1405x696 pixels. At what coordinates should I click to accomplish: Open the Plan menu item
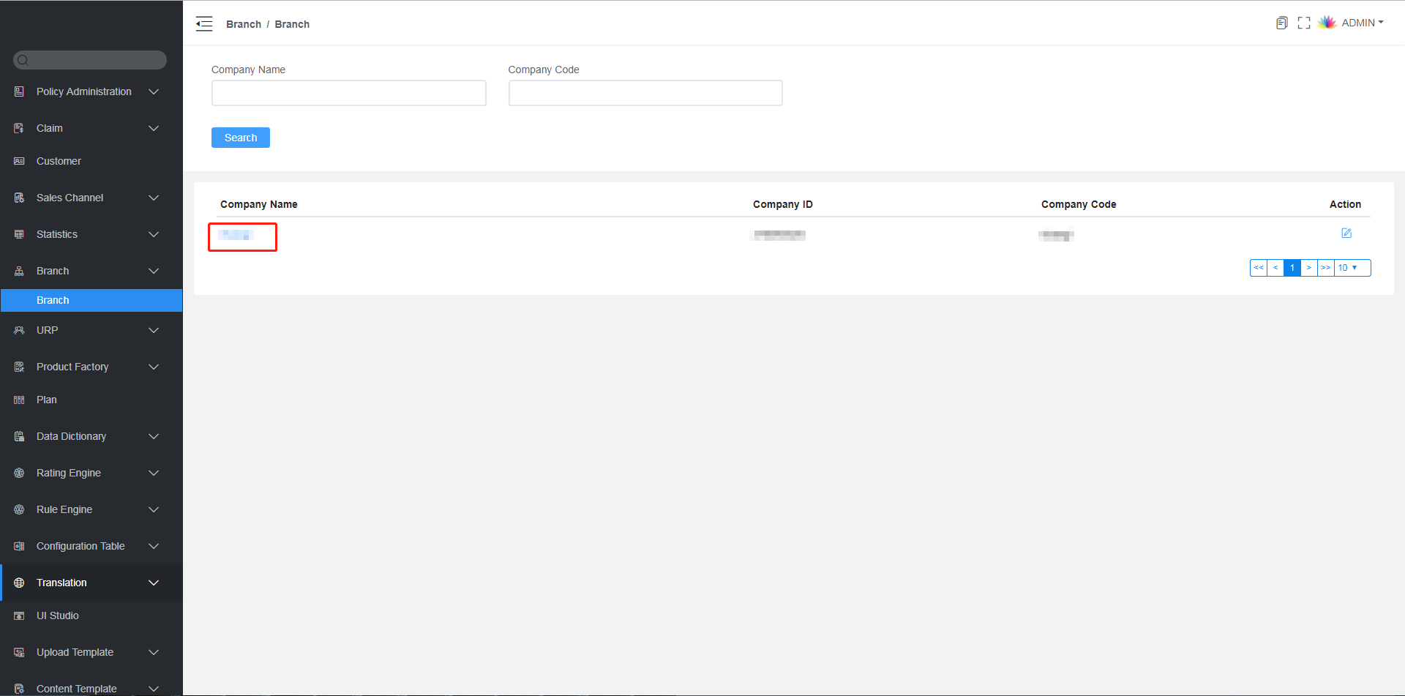(x=47, y=400)
